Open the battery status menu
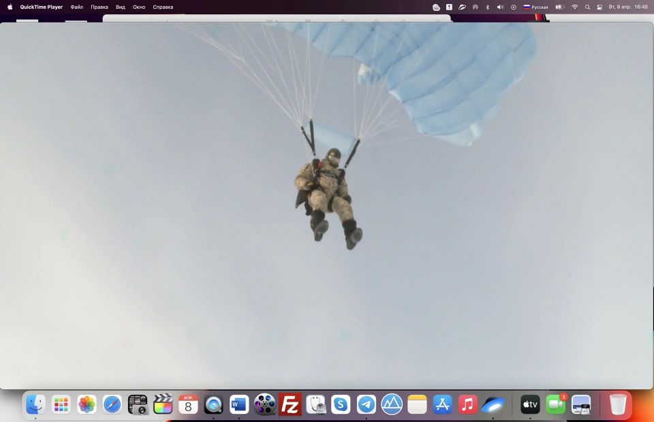 (x=560, y=7)
